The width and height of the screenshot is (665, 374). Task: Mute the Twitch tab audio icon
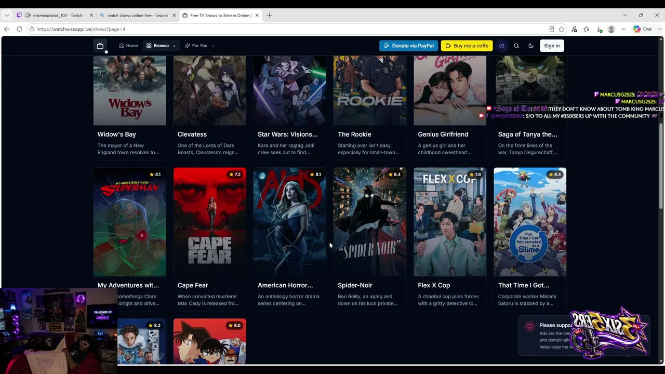click(28, 16)
